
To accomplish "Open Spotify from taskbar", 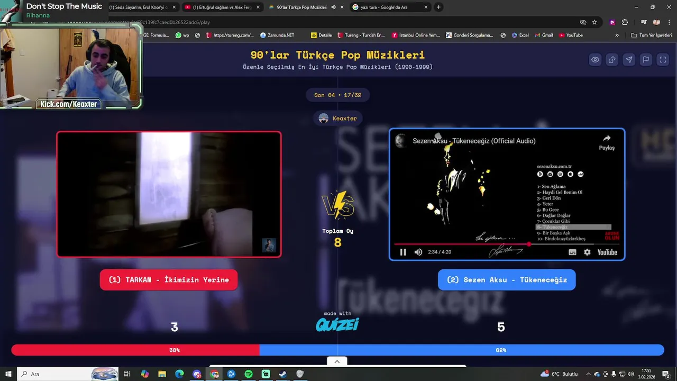I will click(249, 374).
